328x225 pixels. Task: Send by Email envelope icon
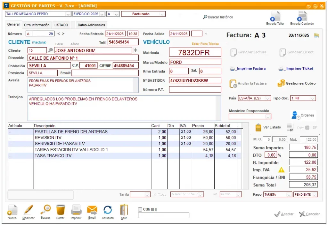tap(92, 210)
